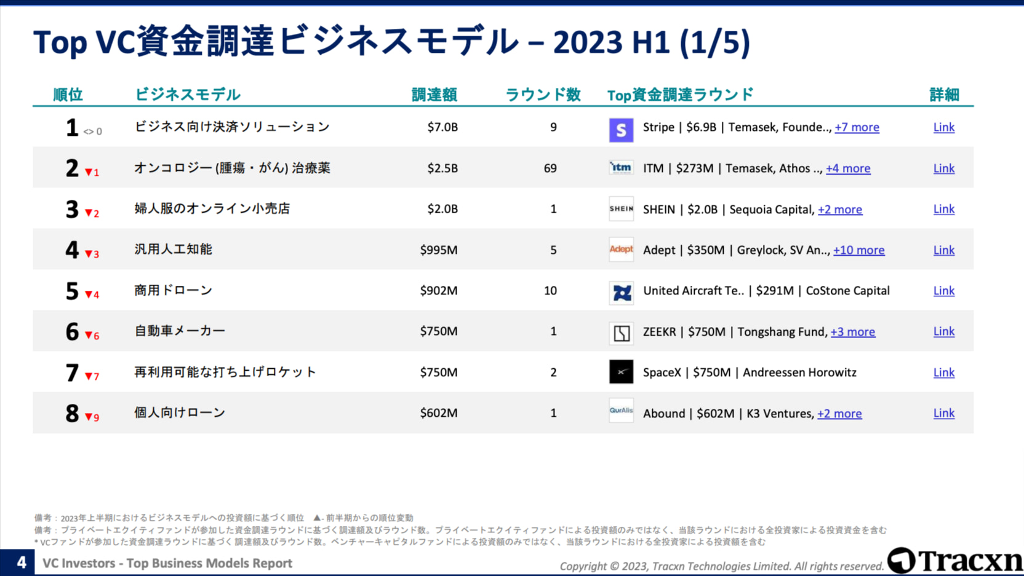This screenshot has height=576, width=1024.
Task: Click the ITM logo icon
Action: pyautogui.click(x=621, y=167)
